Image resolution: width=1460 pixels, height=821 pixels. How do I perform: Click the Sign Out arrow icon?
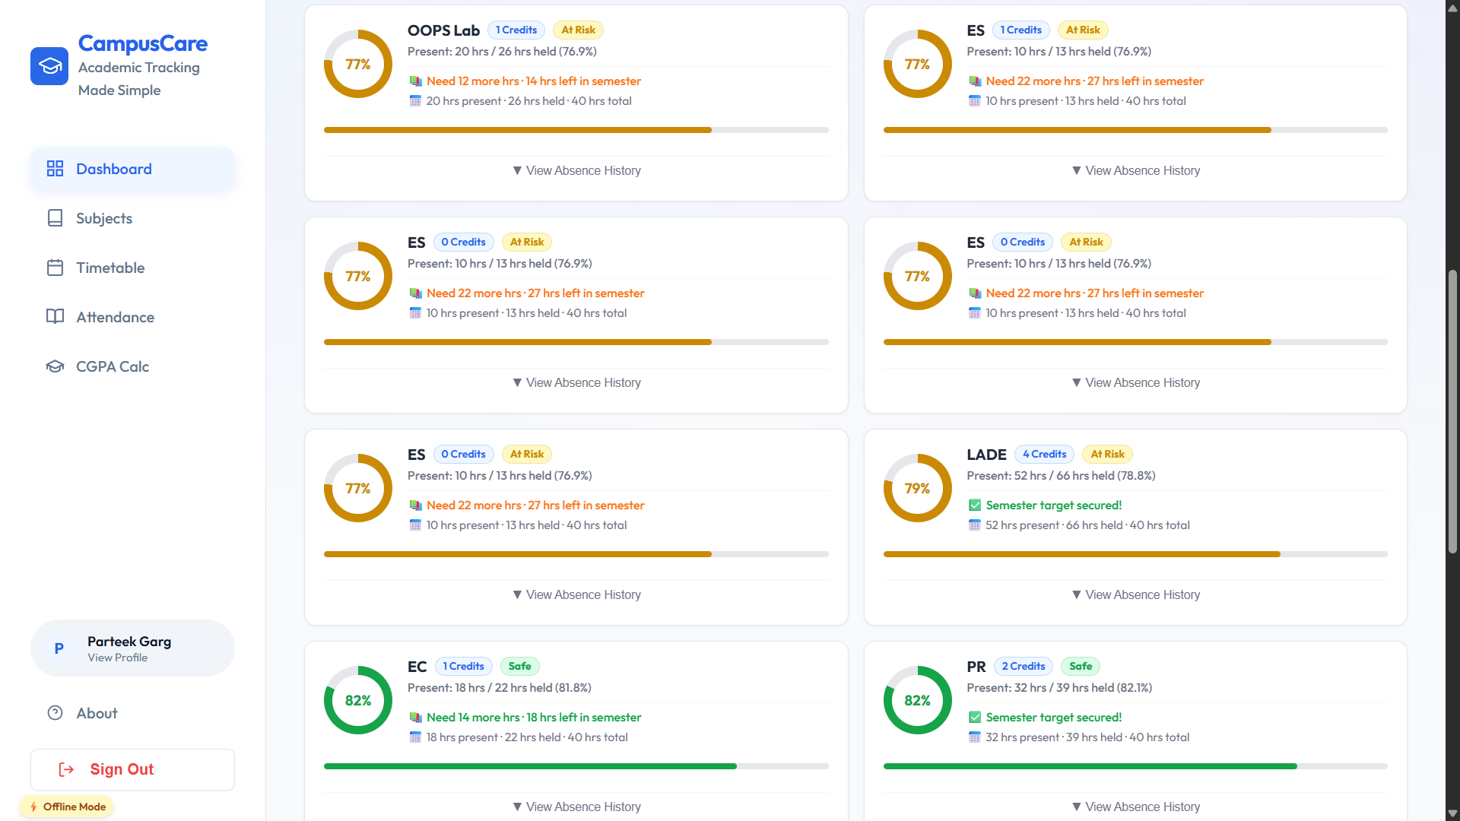pos(66,769)
